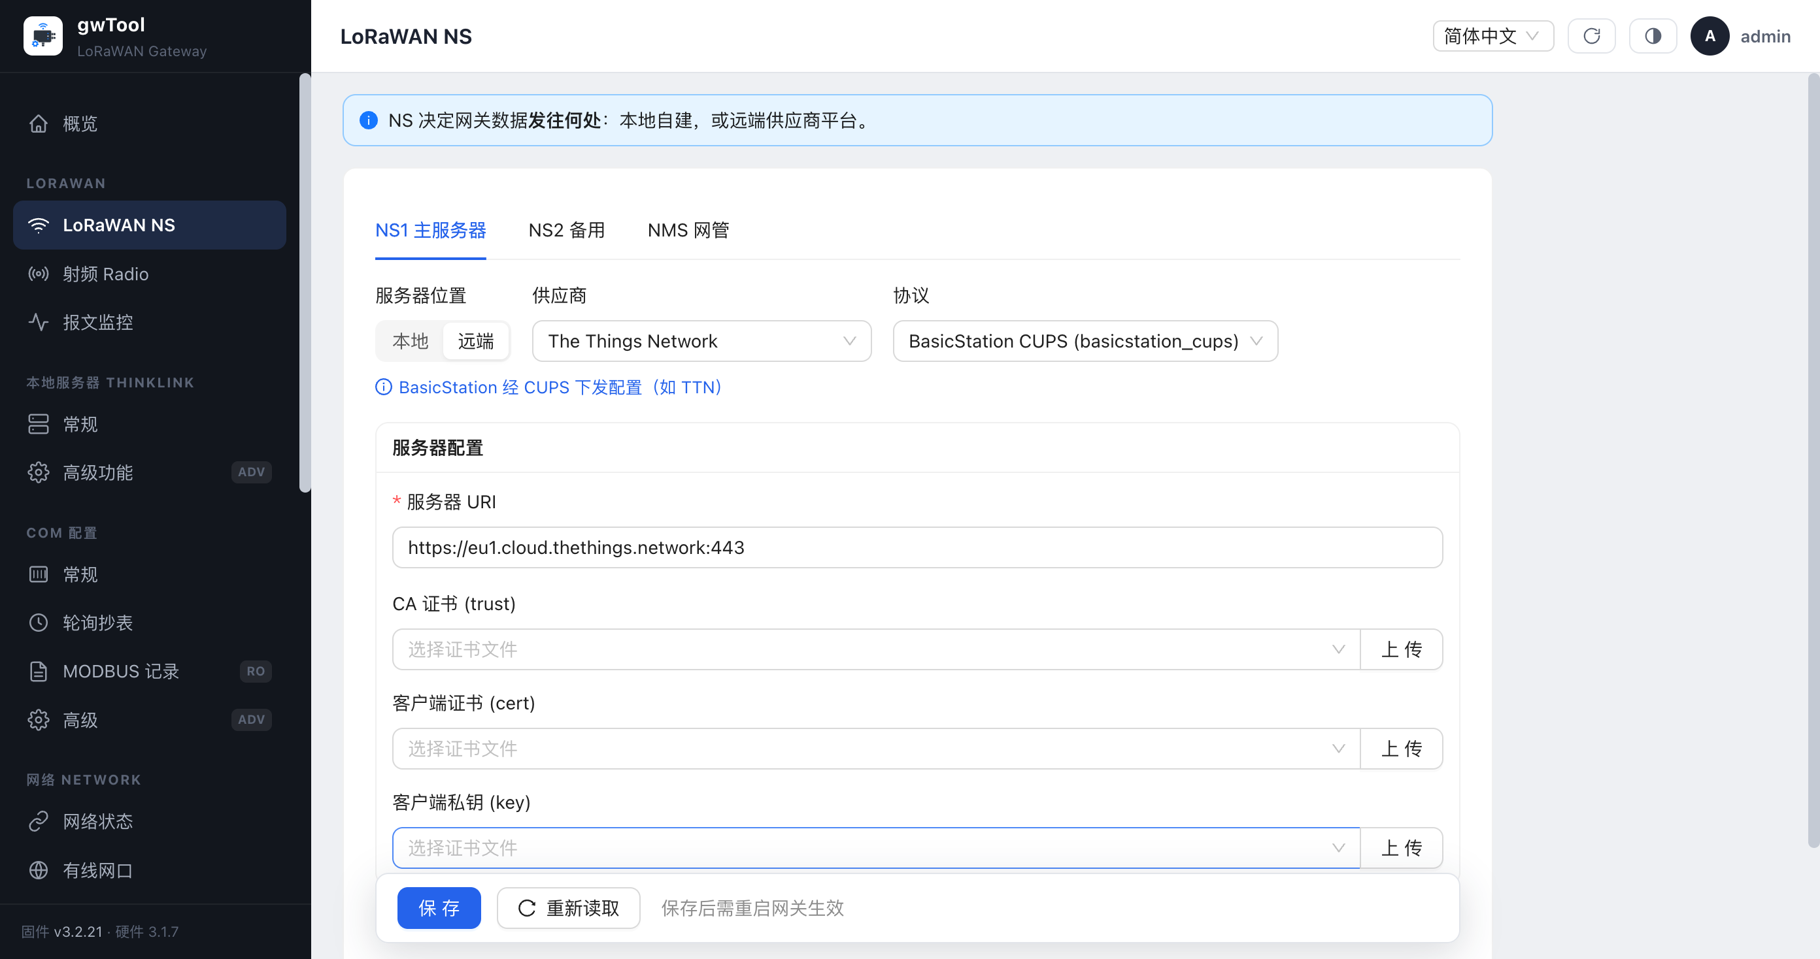Open COM 配置 常规 port icon
The image size is (1820, 959).
click(38, 574)
